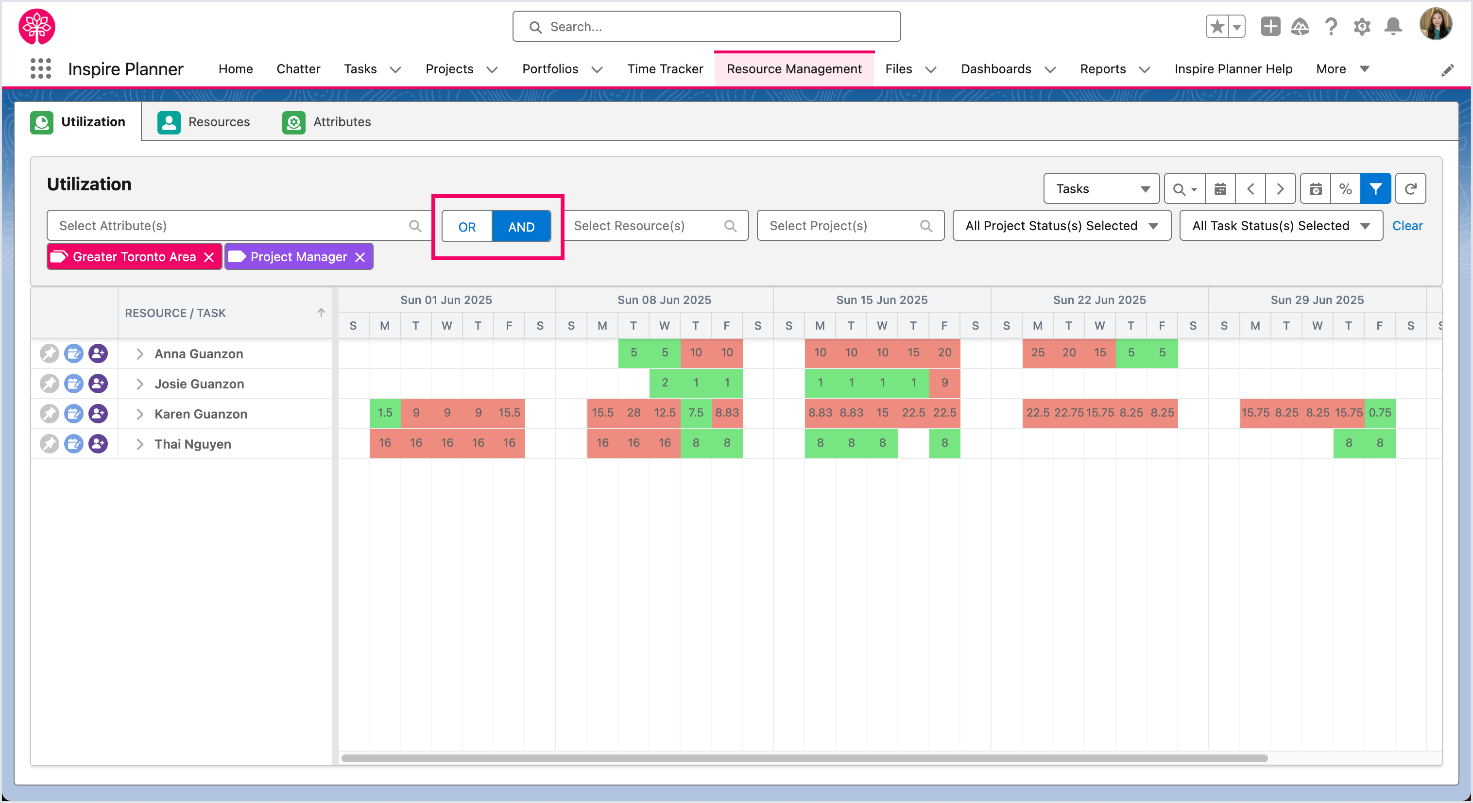
Task: Open the Projects nav menu chevron
Action: (x=491, y=70)
